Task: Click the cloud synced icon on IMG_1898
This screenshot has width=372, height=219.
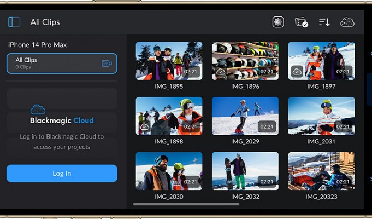Action: point(144,126)
